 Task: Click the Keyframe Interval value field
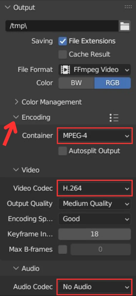[95, 234]
